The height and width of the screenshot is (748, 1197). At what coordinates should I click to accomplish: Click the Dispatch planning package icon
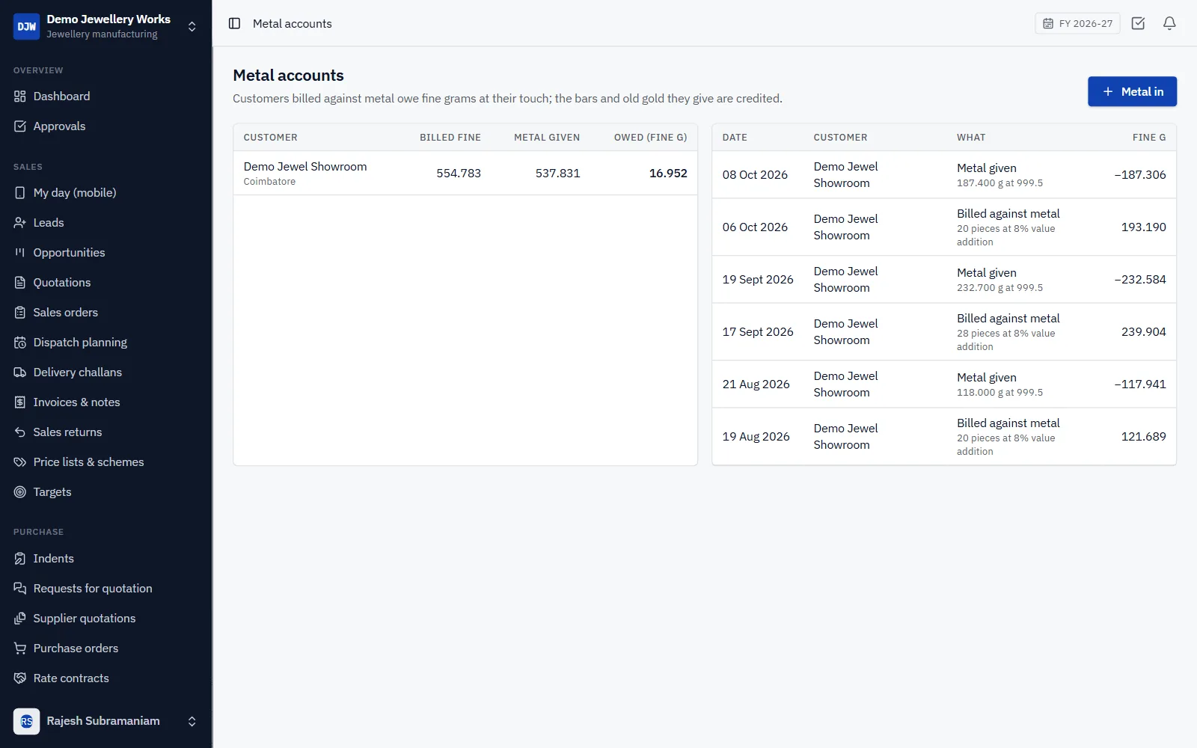click(x=20, y=343)
